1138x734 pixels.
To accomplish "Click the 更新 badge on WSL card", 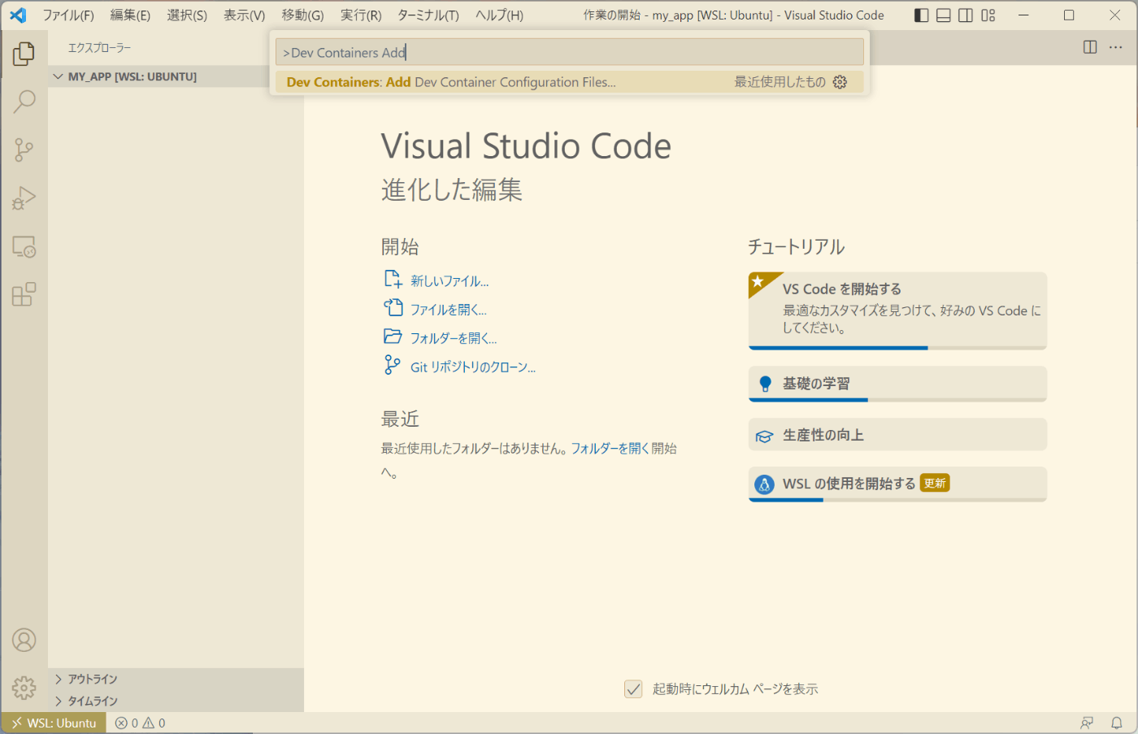I will point(935,483).
